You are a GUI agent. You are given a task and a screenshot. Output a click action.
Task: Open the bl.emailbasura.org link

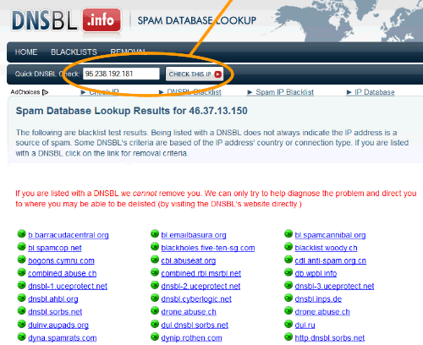click(x=194, y=235)
